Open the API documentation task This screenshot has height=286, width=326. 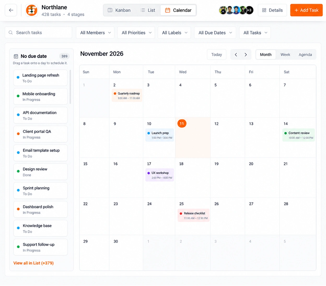40,115
